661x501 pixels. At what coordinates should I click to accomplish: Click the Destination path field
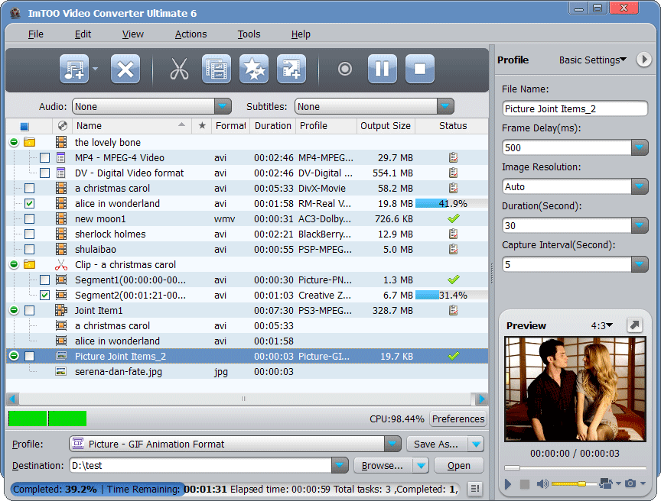(x=200, y=466)
